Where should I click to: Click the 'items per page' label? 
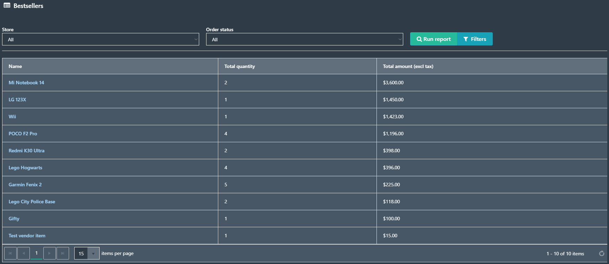coord(117,254)
